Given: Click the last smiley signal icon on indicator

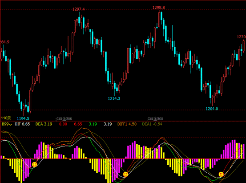Looking at the screenshot, I should click(221, 174).
